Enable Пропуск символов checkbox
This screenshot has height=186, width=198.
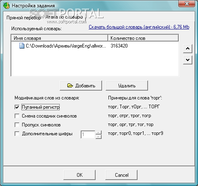pos(17,125)
